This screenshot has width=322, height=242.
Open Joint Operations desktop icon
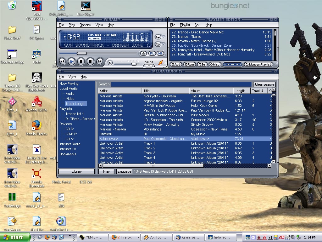click(x=36, y=10)
